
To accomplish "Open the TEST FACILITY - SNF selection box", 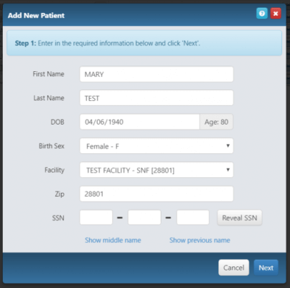I will tap(156, 170).
